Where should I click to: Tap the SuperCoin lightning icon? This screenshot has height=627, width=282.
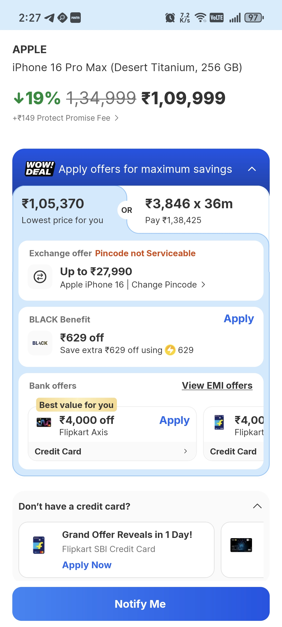click(170, 350)
